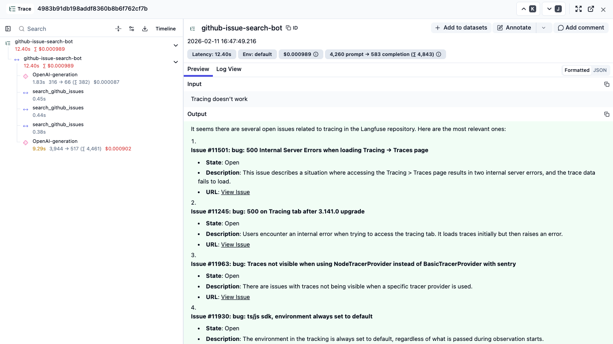Switch output view to JSON
613x344 pixels.
tap(600, 70)
